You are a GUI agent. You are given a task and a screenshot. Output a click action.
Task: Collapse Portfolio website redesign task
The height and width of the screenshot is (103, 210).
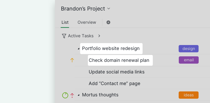click(79, 49)
